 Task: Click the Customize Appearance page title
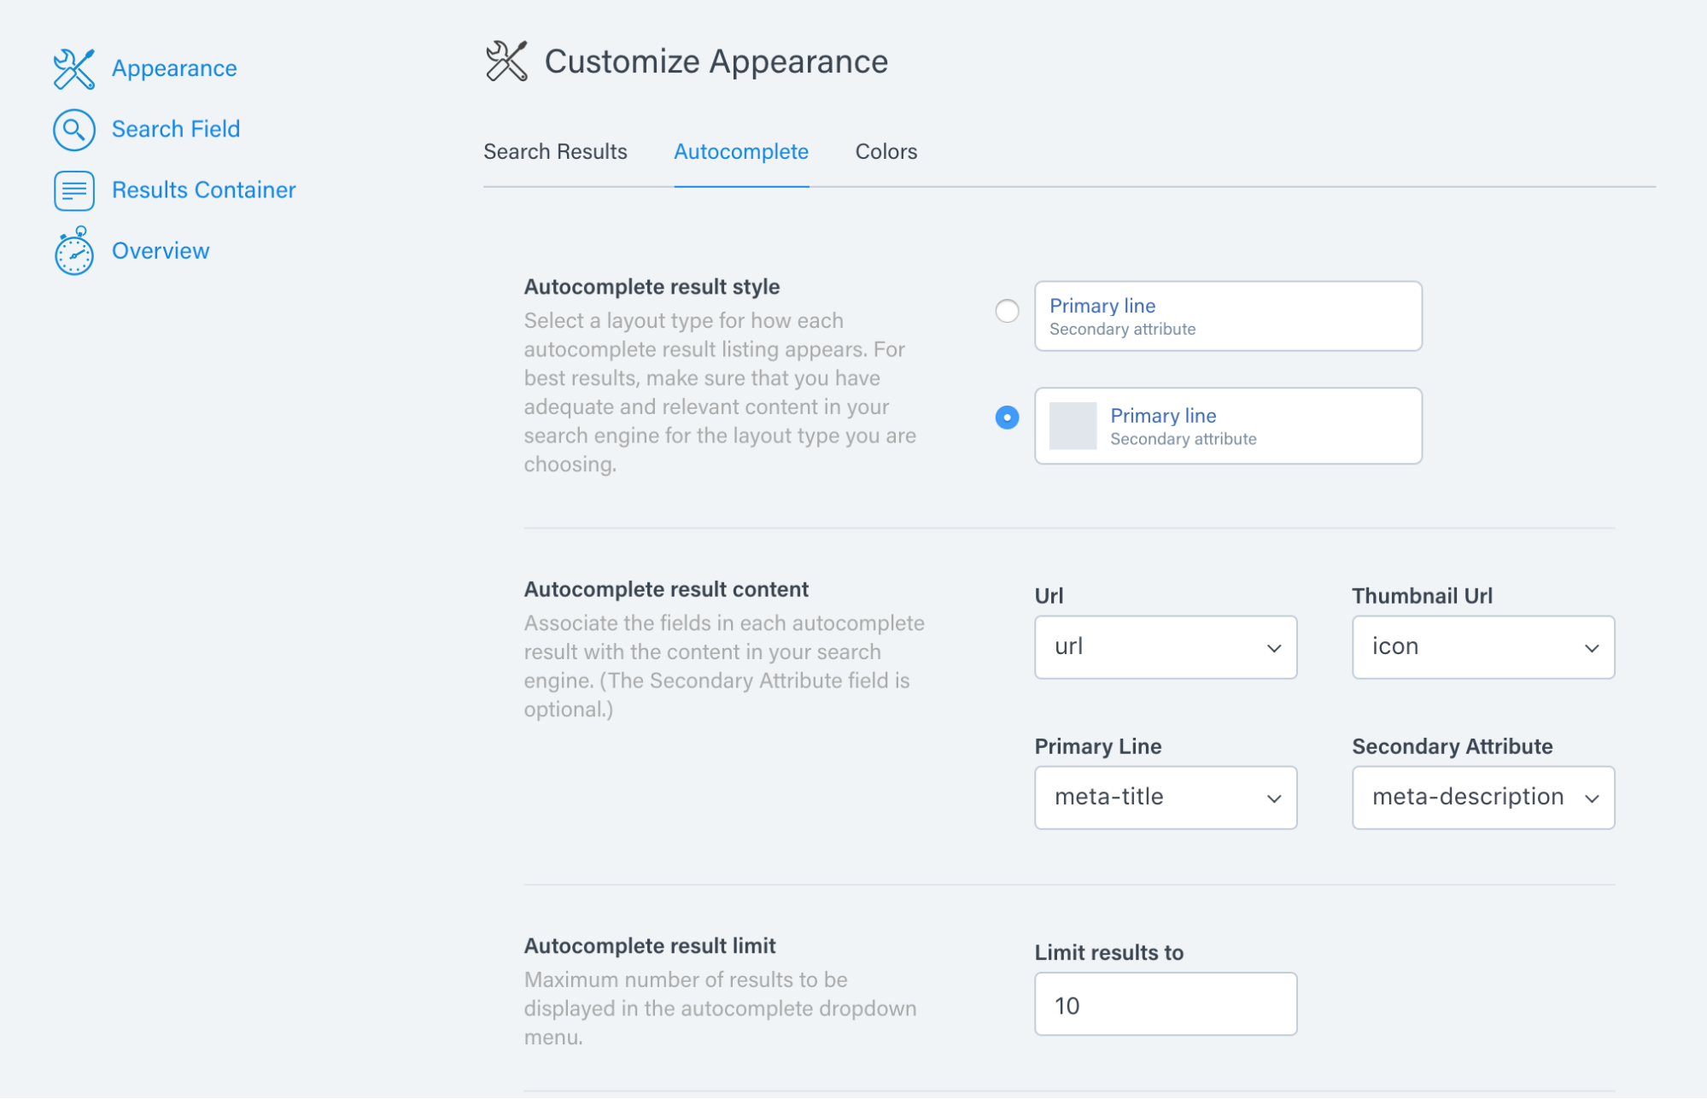click(716, 61)
